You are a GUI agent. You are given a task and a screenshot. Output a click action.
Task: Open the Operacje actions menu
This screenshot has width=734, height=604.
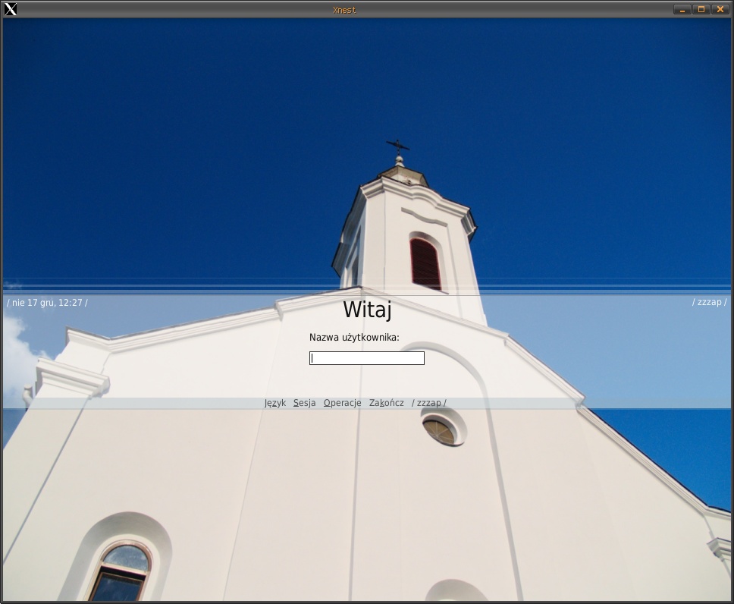click(x=342, y=403)
